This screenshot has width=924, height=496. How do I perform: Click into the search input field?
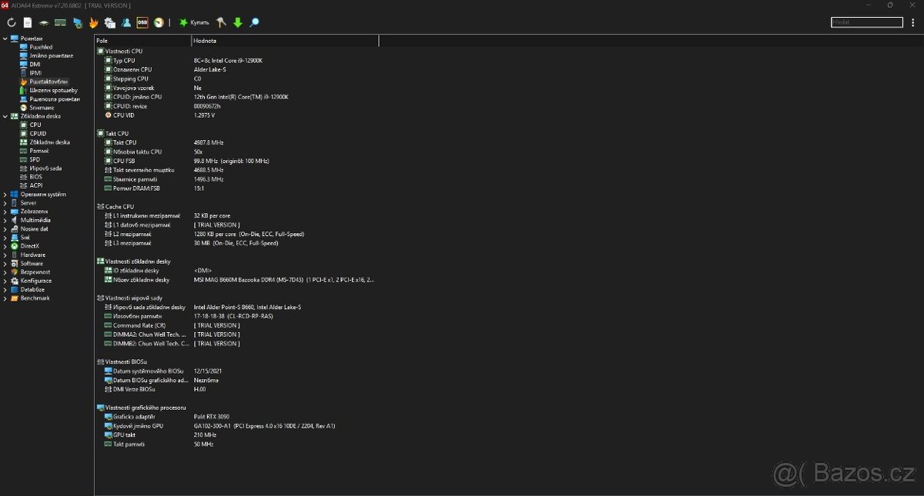(x=867, y=23)
